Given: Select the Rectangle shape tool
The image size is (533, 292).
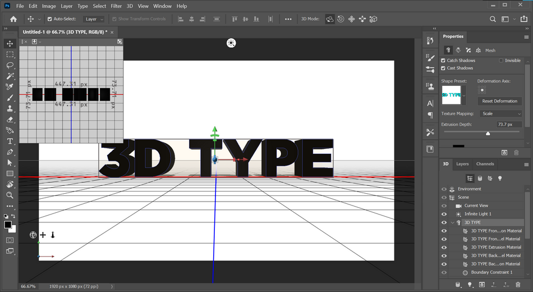Looking at the screenshot, I should tap(10, 174).
